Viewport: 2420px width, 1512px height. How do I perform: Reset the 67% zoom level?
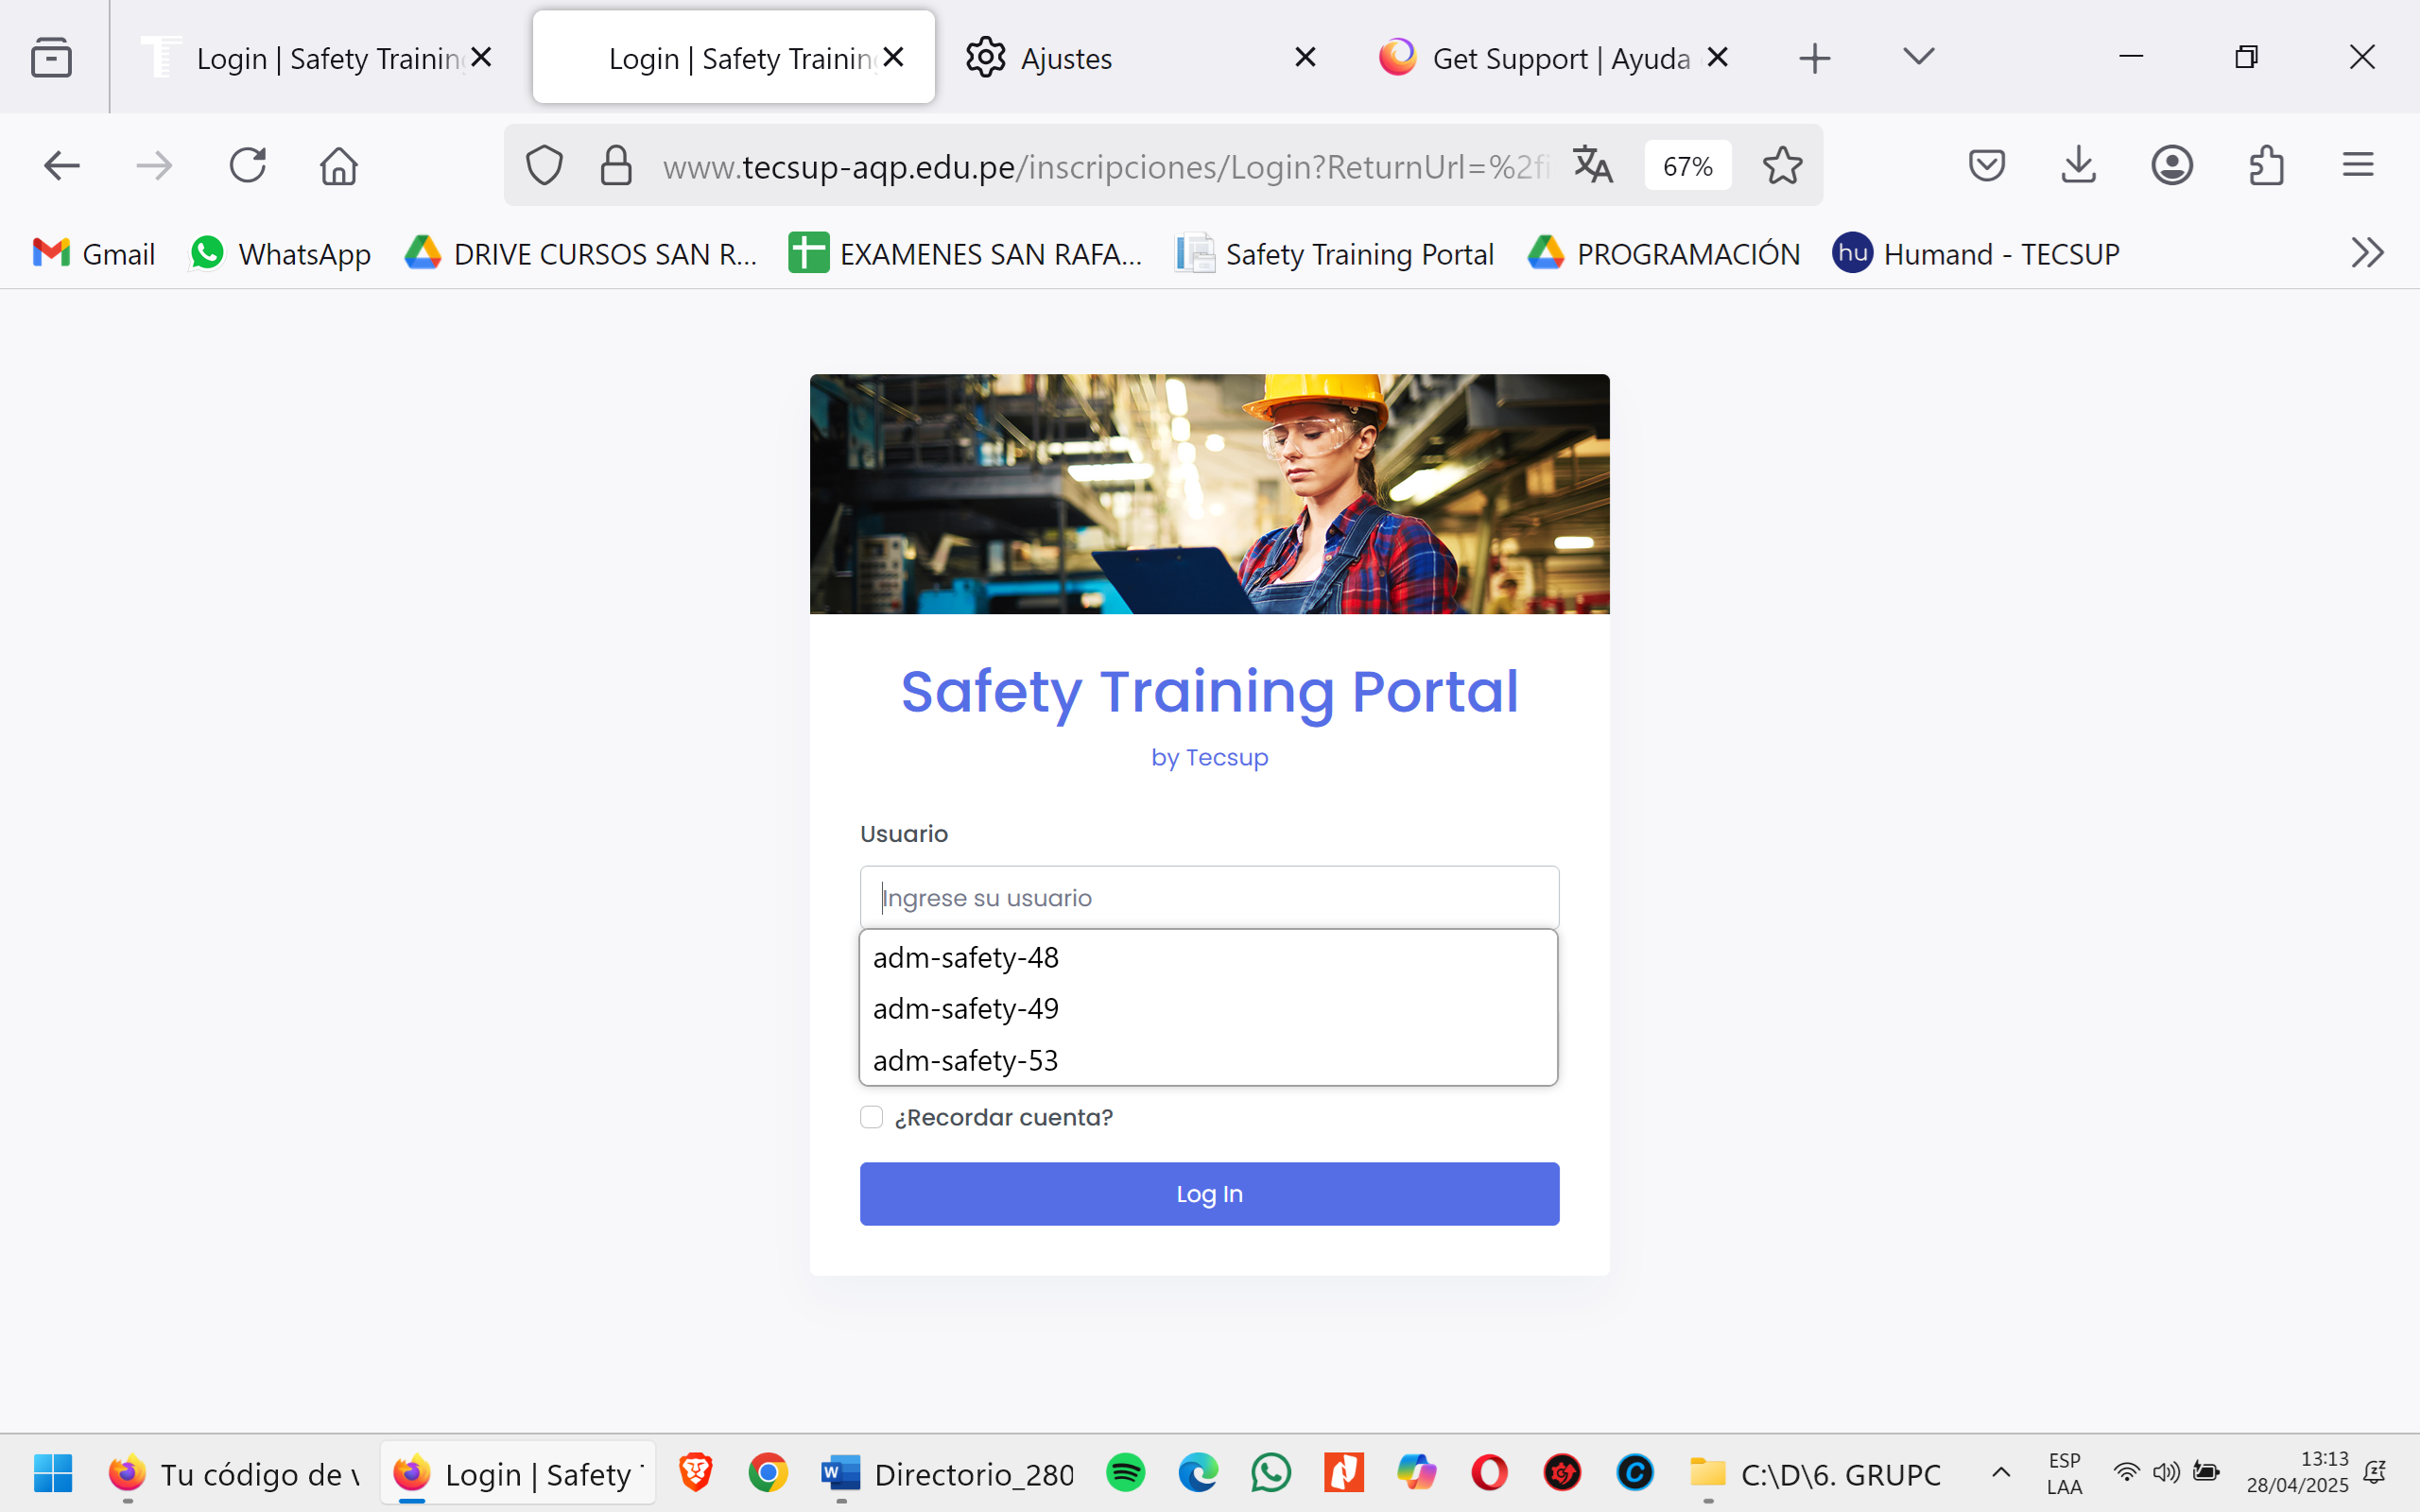[x=1688, y=166]
